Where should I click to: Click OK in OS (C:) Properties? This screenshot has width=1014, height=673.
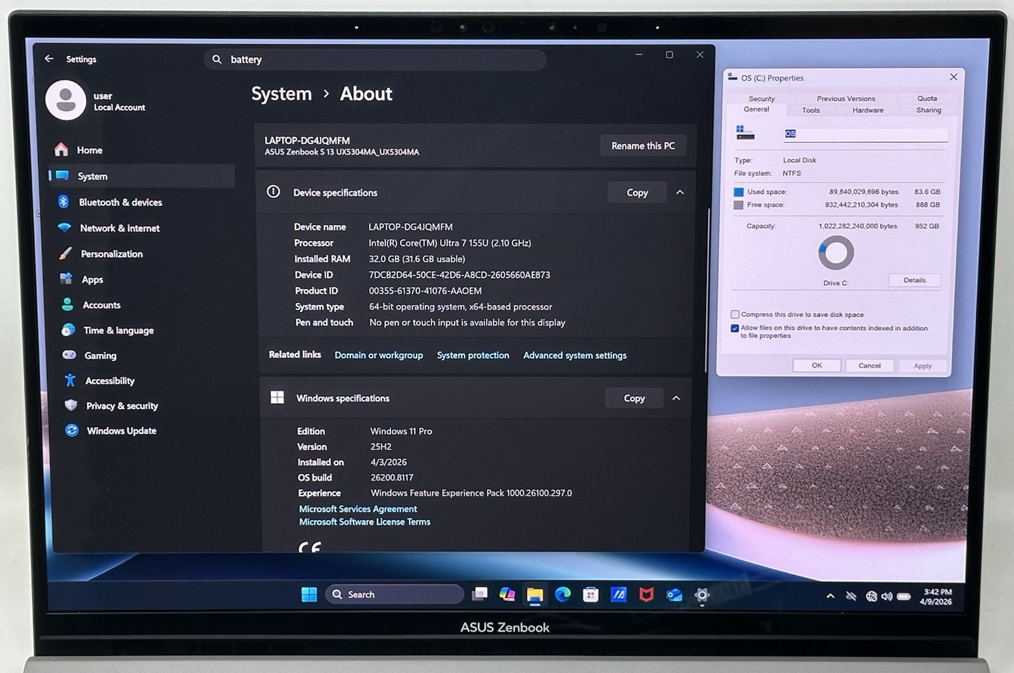tap(817, 366)
